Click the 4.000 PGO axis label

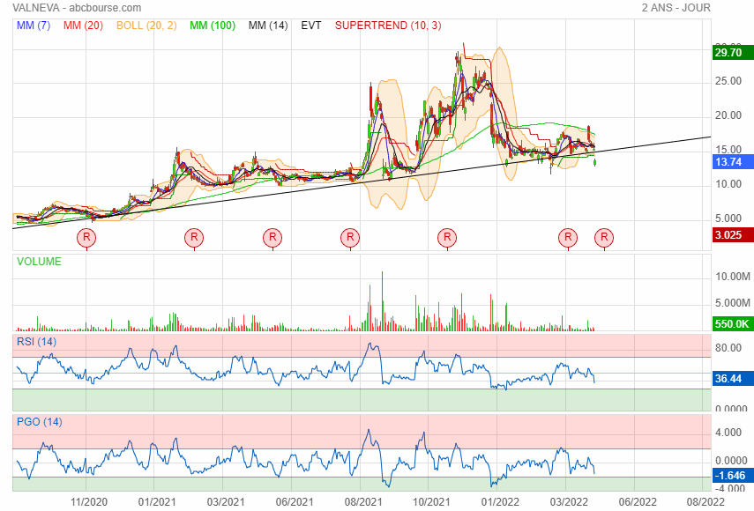click(728, 433)
